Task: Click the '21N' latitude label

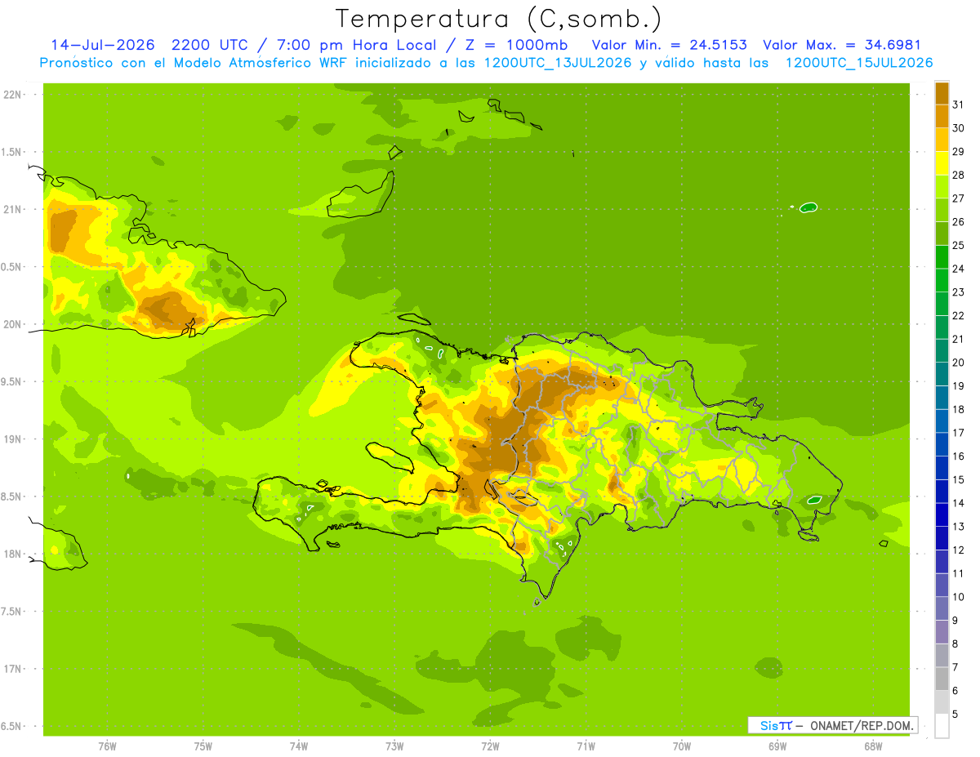Action: click(x=11, y=209)
